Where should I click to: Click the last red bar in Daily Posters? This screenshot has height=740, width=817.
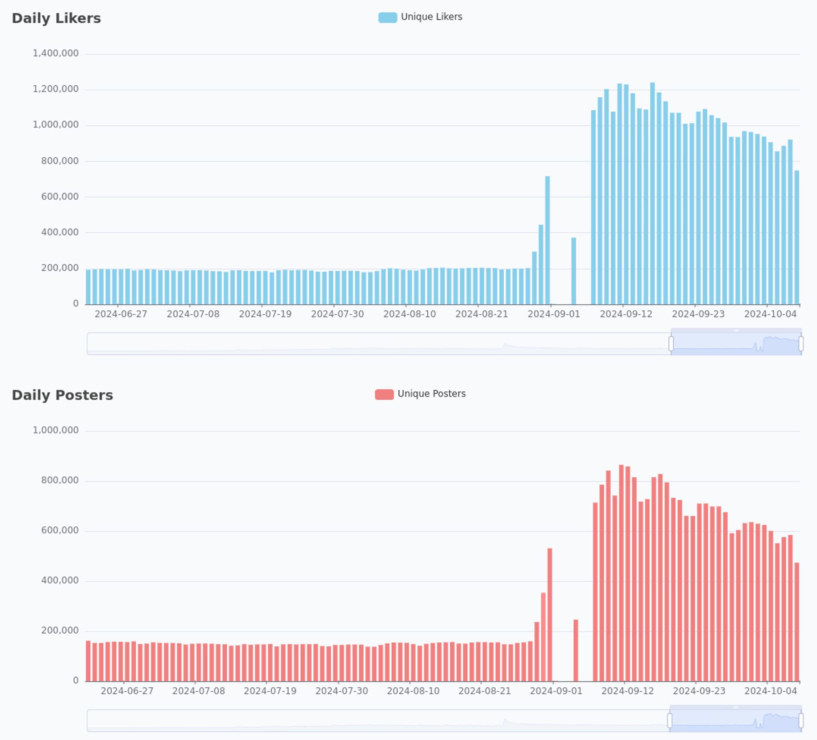[x=797, y=622]
